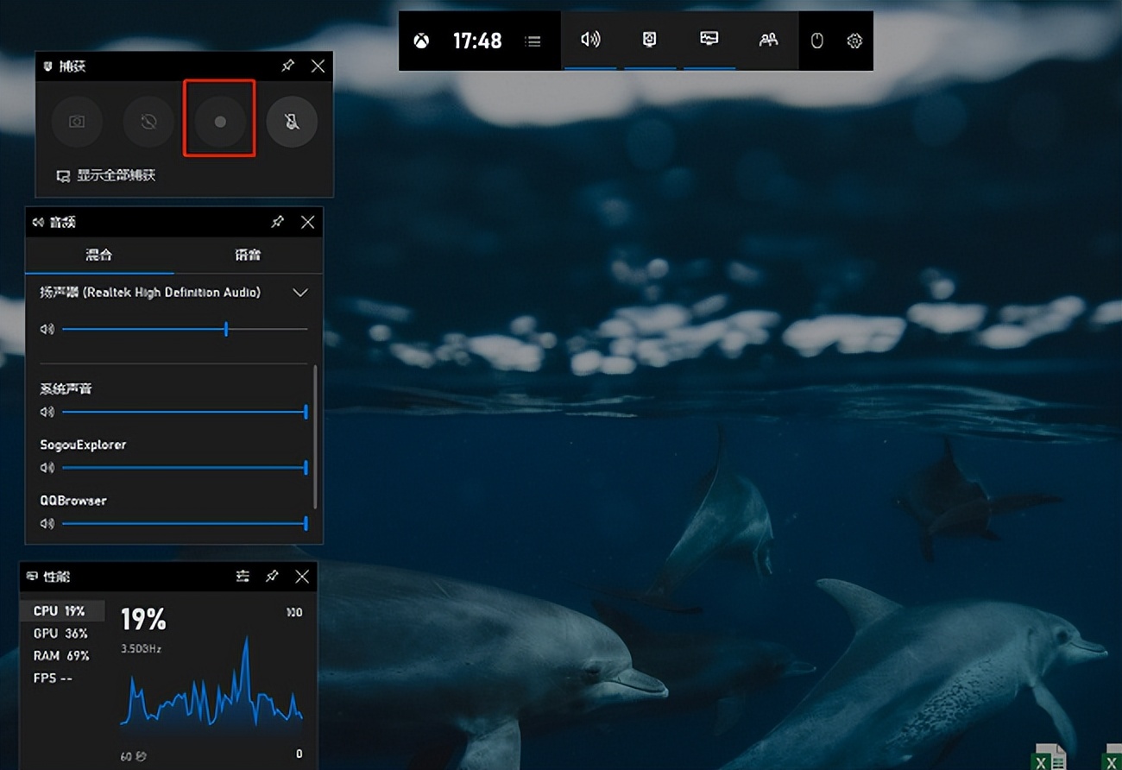This screenshot has width=1122, height=770.
Task: Start recording with the record button
Action: pyautogui.click(x=219, y=122)
